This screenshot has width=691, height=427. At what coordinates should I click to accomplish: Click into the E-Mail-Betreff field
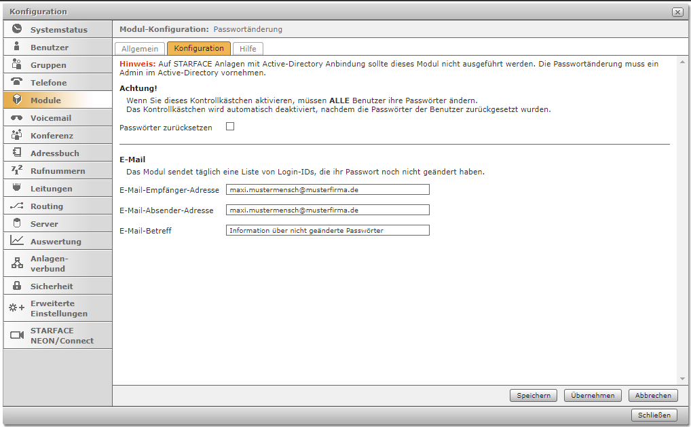pos(327,231)
